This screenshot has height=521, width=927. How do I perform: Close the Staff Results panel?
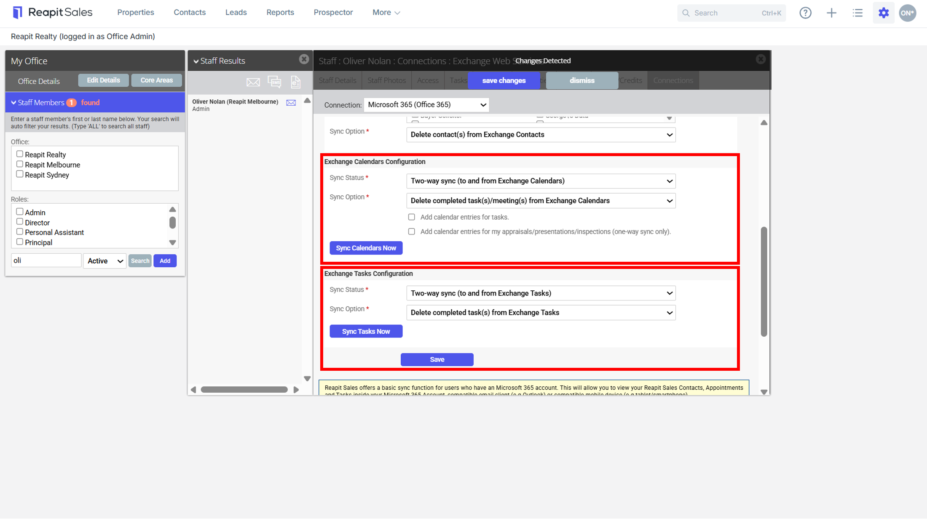(x=304, y=59)
